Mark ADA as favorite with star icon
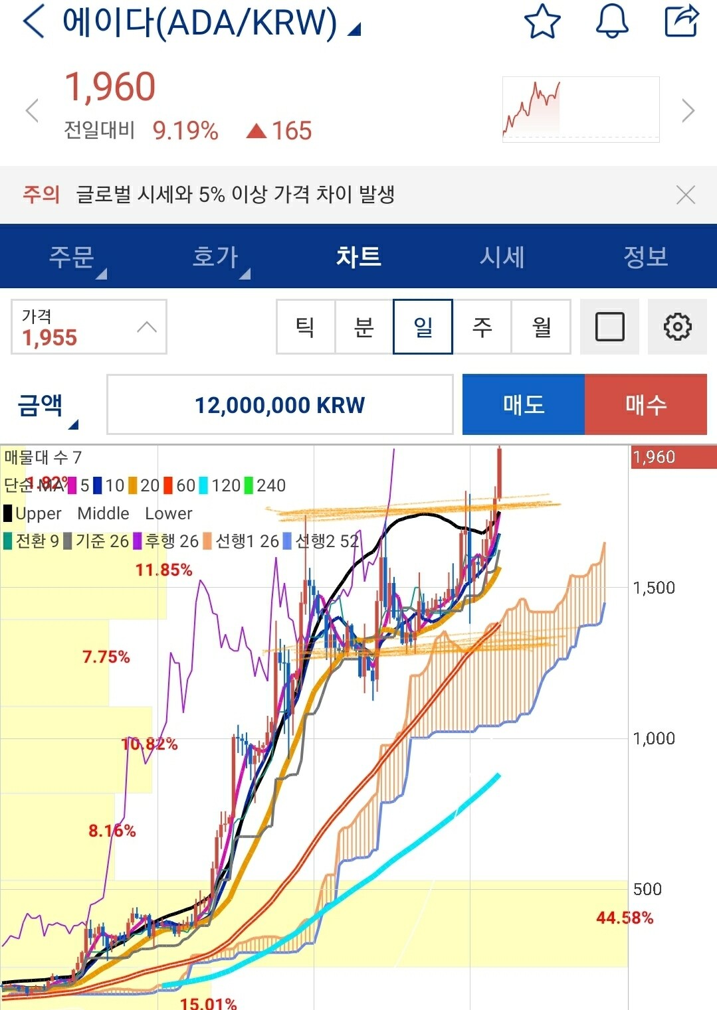This screenshot has height=1010, width=717. [542, 22]
